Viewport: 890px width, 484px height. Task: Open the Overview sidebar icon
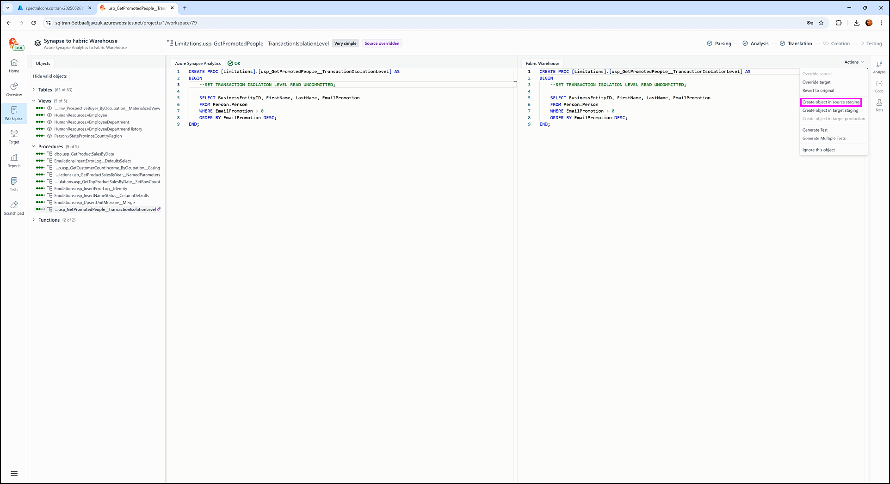click(14, 89)
